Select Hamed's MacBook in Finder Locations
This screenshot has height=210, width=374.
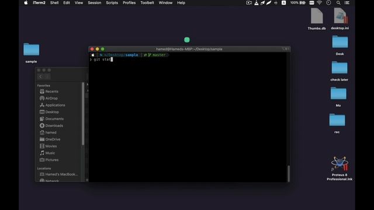[61, 174]
